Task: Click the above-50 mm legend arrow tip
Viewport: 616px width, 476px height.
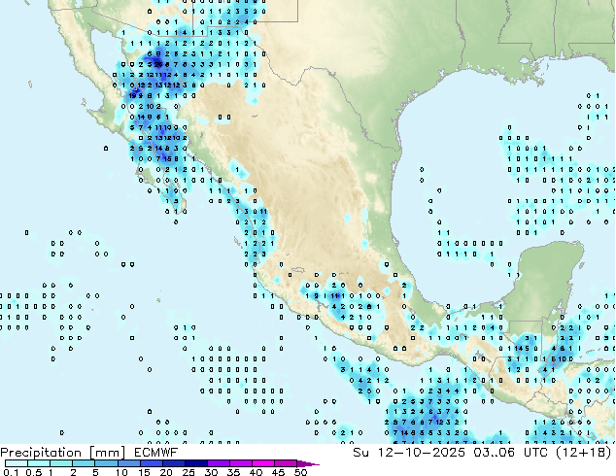Action: click(308, 463)
